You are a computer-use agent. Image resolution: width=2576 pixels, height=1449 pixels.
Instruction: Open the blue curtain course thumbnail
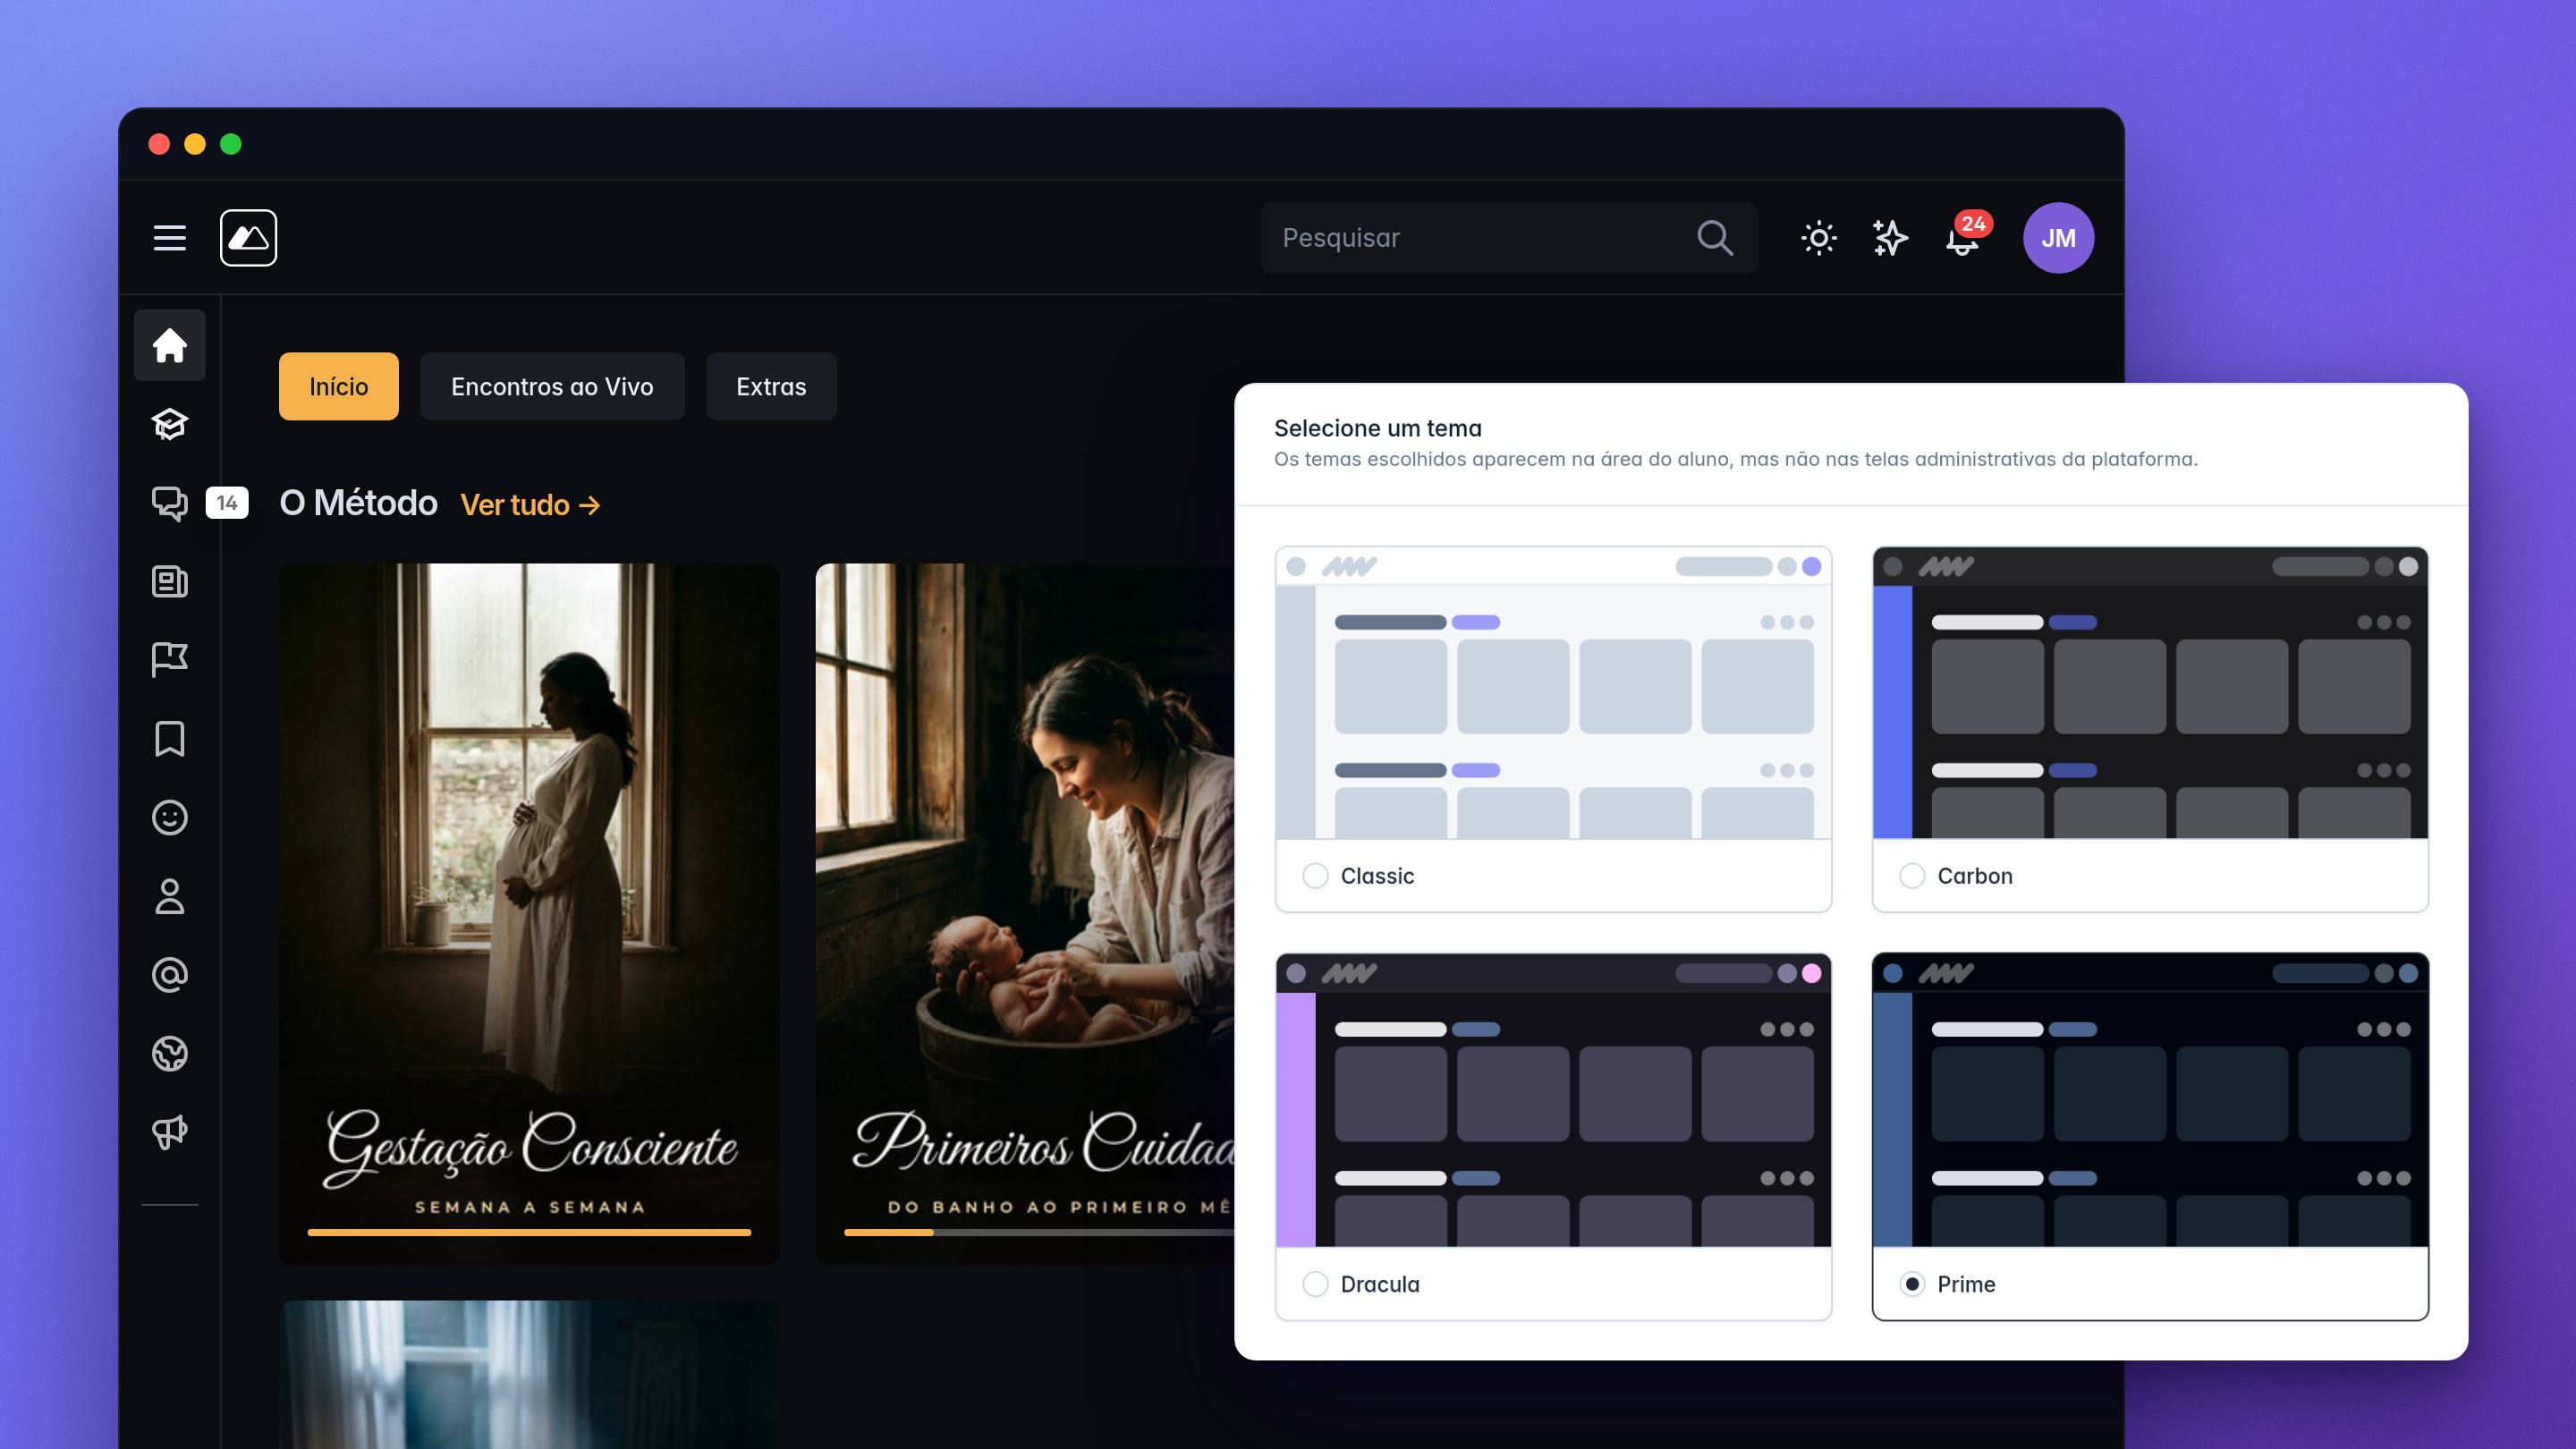coord(529,1375)
